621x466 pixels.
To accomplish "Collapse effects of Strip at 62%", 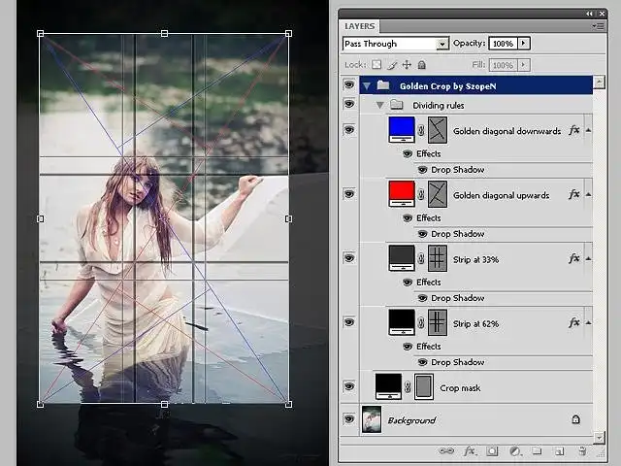I will [x=589, y=323].
